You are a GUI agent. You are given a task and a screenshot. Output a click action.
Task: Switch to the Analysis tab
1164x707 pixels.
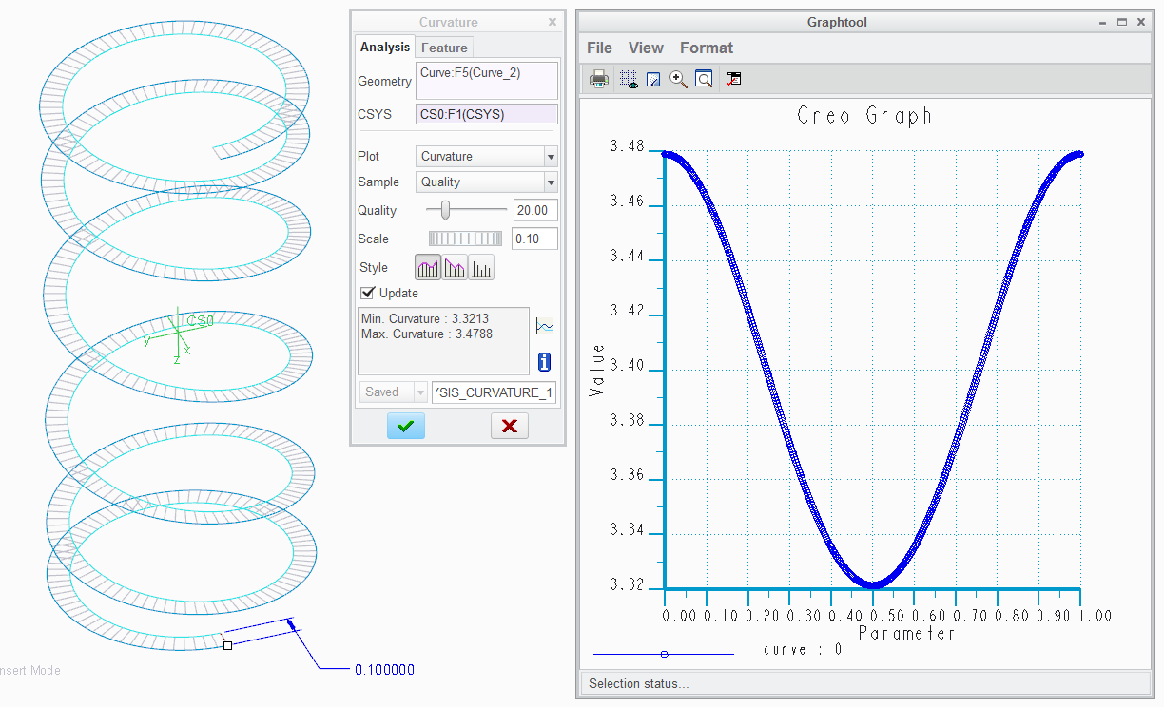(x=385, y=47)
